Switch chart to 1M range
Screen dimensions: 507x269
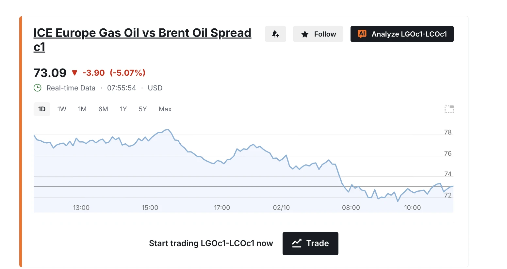82,109
